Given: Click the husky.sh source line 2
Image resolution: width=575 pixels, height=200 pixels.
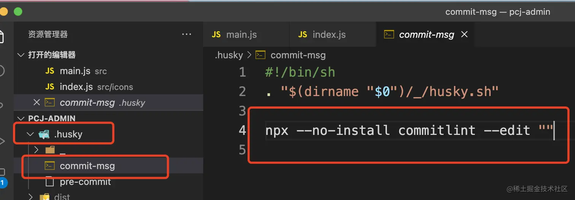Looking at the screenshot, I should (x=382, y=92).
